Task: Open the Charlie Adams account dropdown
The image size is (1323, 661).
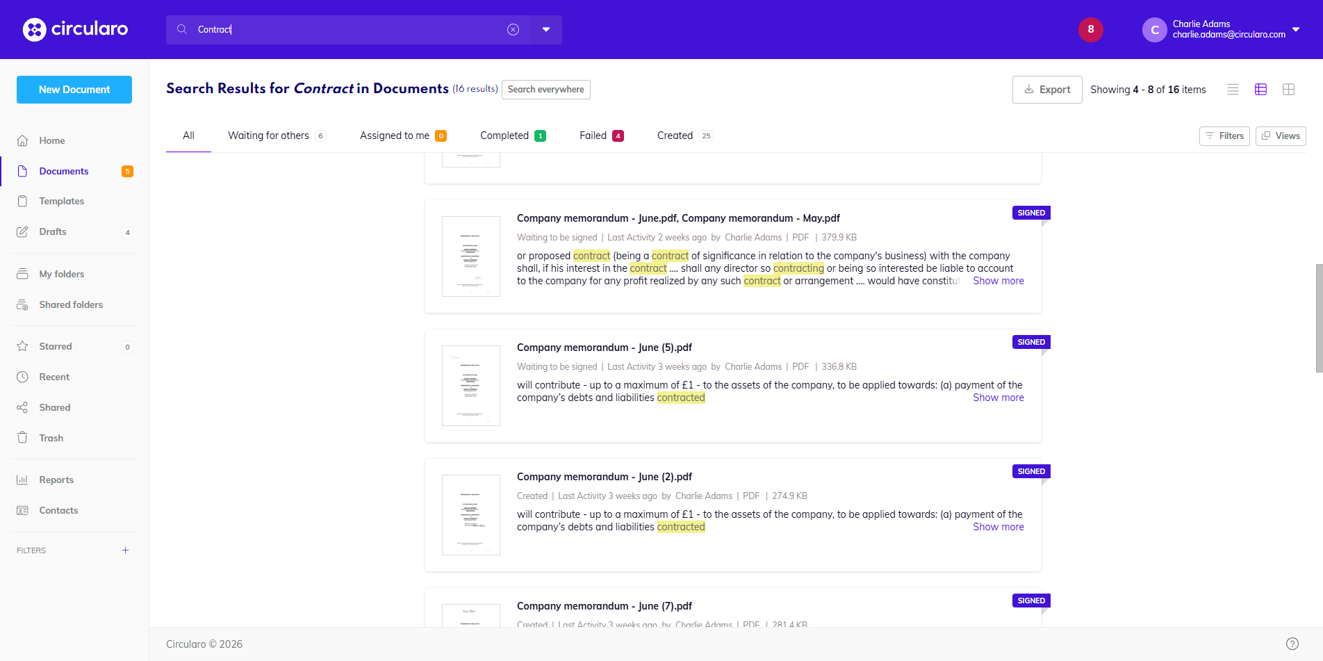Action: 1297,29
